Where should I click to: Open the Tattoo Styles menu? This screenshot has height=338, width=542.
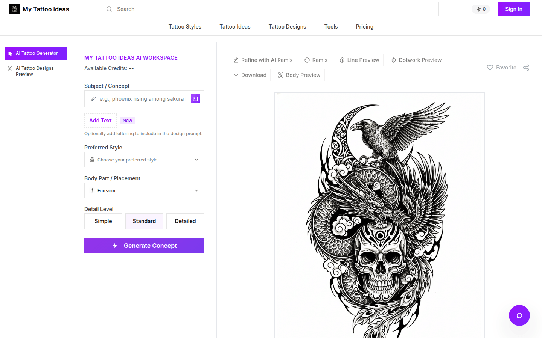[185, 26]
